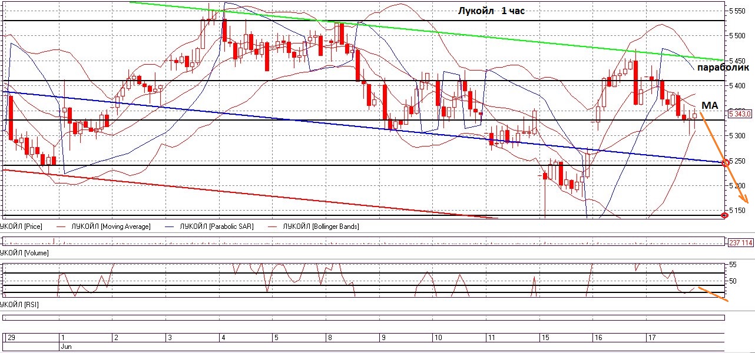Select date 17 on the time axis
Image resolution: width=755 pixels, height=353 pixels.
[652, 338]
